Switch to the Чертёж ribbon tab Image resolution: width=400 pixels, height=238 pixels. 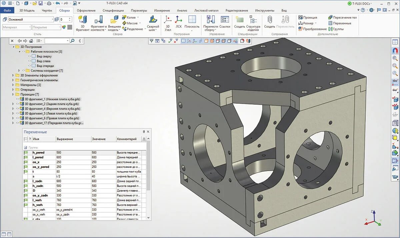tap(47, 10)
